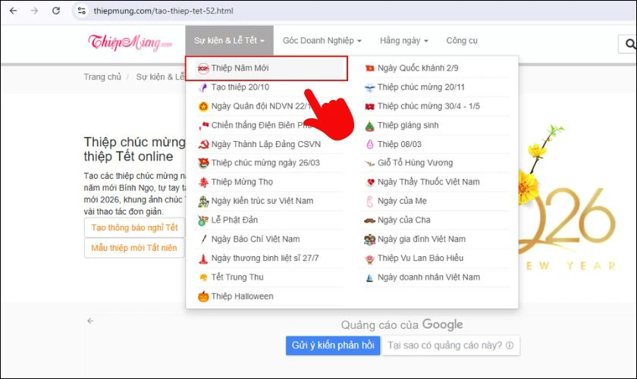The width and height of the screenshot is (637, 379).
Task: Click sailboat icon of Ngày doanh nhân Việt Nam
Action: pos(370,277)
